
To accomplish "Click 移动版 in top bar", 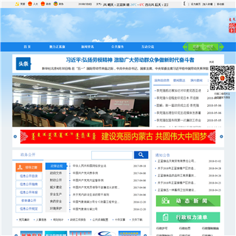I will (220, 4).
